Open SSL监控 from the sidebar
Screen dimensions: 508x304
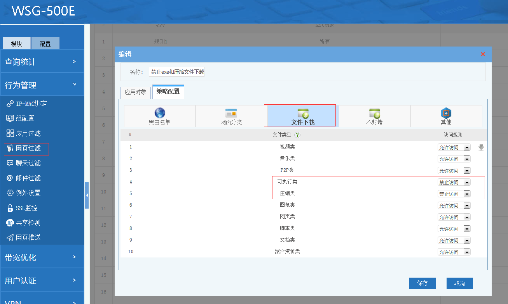point(26,208)
